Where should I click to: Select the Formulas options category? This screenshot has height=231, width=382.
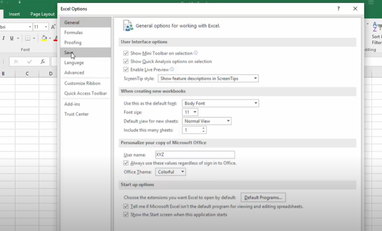(86, 32)
